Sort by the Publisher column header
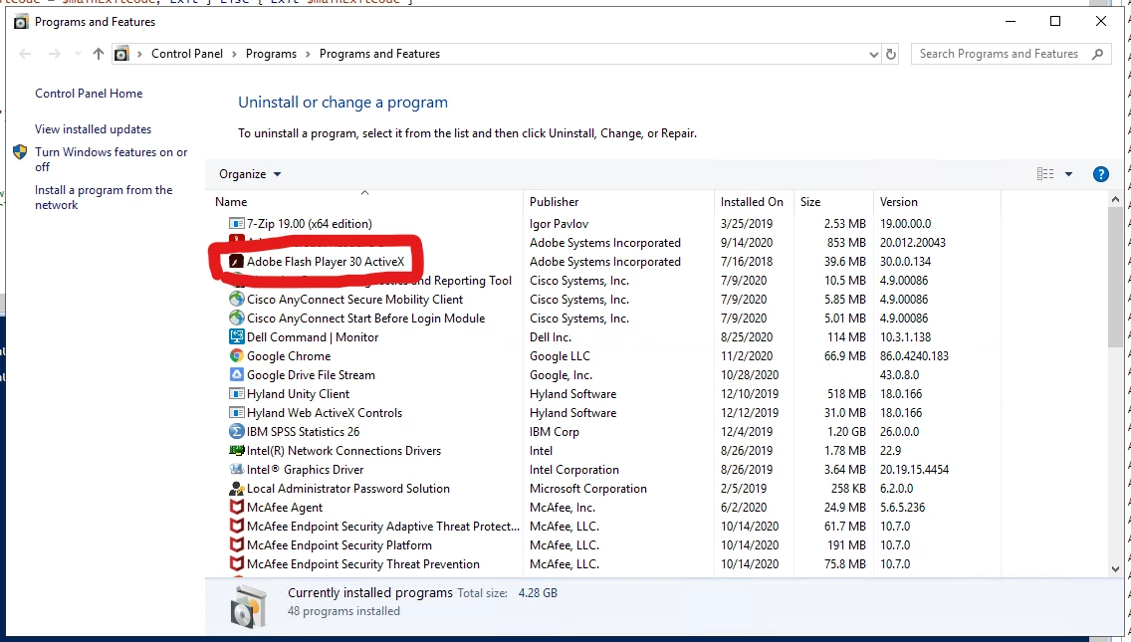Viewport: 1131px width, 642px height. click(x=618, y=202)
